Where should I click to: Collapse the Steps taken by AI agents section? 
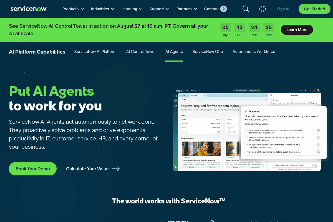(258, 124)
